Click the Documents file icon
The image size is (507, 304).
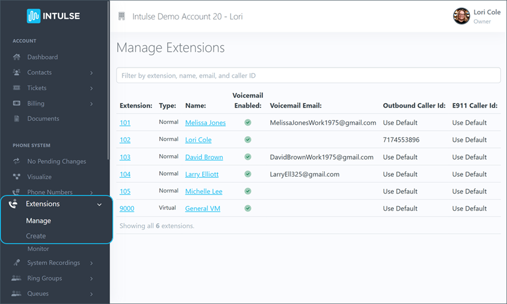[x=16, y=119]
